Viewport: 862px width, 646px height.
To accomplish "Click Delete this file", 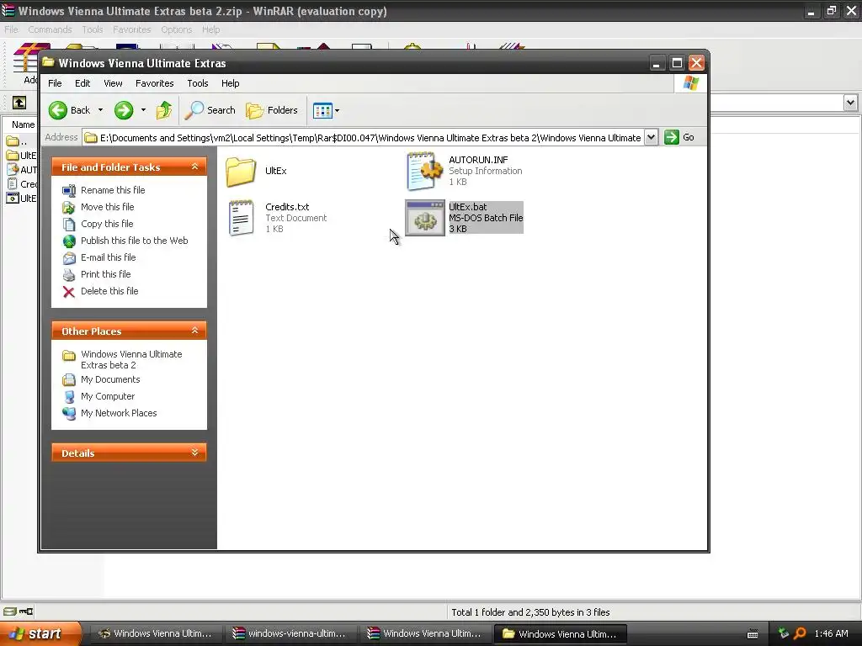I will point(109,291).
